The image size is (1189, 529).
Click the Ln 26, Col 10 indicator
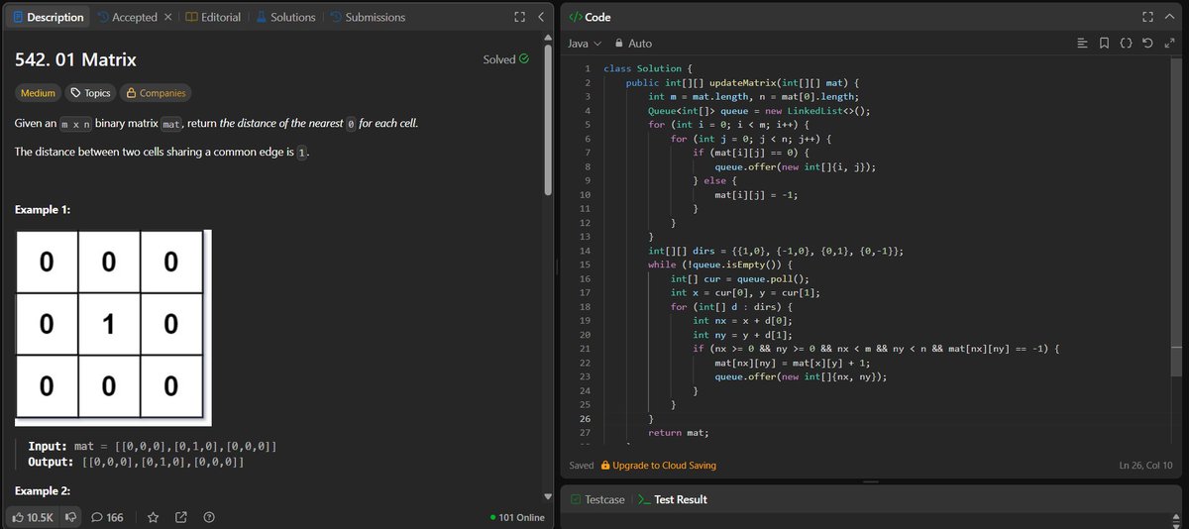pos(1146,465)
